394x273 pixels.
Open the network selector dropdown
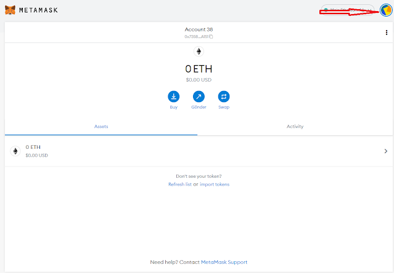[x=347, y=11]
